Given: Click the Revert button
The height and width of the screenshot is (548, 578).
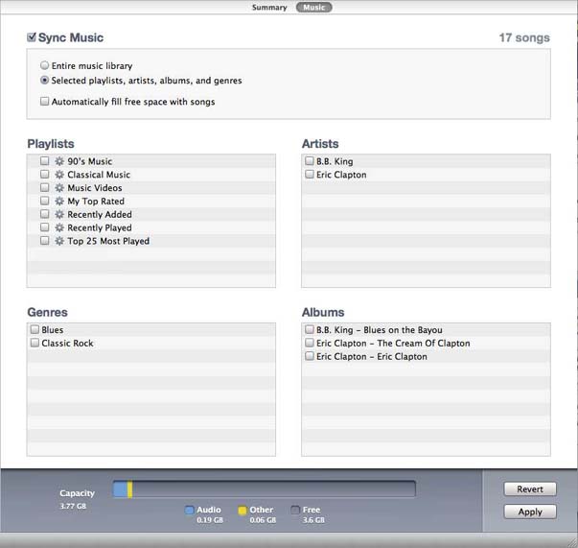Looking at the screenshot, I should click(x=530, y=489).
